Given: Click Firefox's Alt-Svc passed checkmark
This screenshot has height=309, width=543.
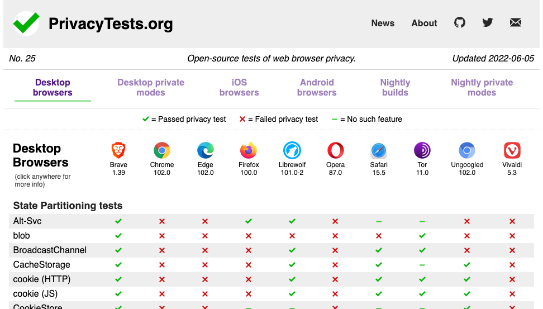Looking at the screenshot, I should pyautogui.click(x=249, y=221).
